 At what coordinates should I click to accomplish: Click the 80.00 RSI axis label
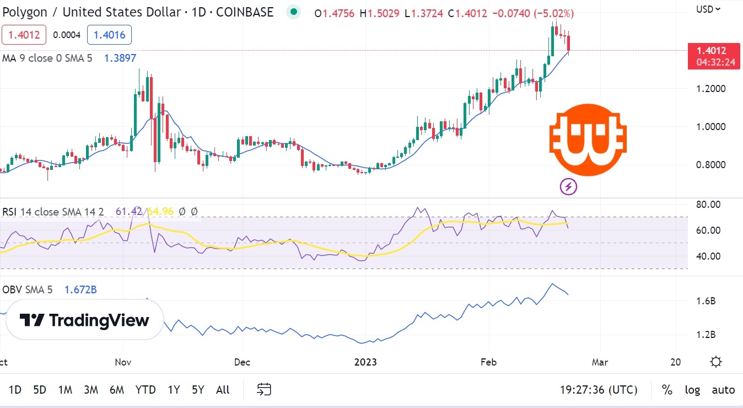708,205
